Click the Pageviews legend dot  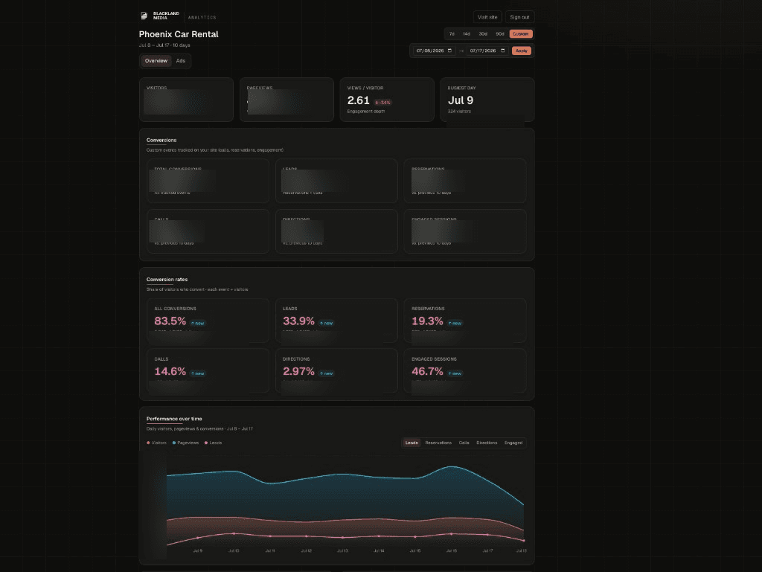174,443
